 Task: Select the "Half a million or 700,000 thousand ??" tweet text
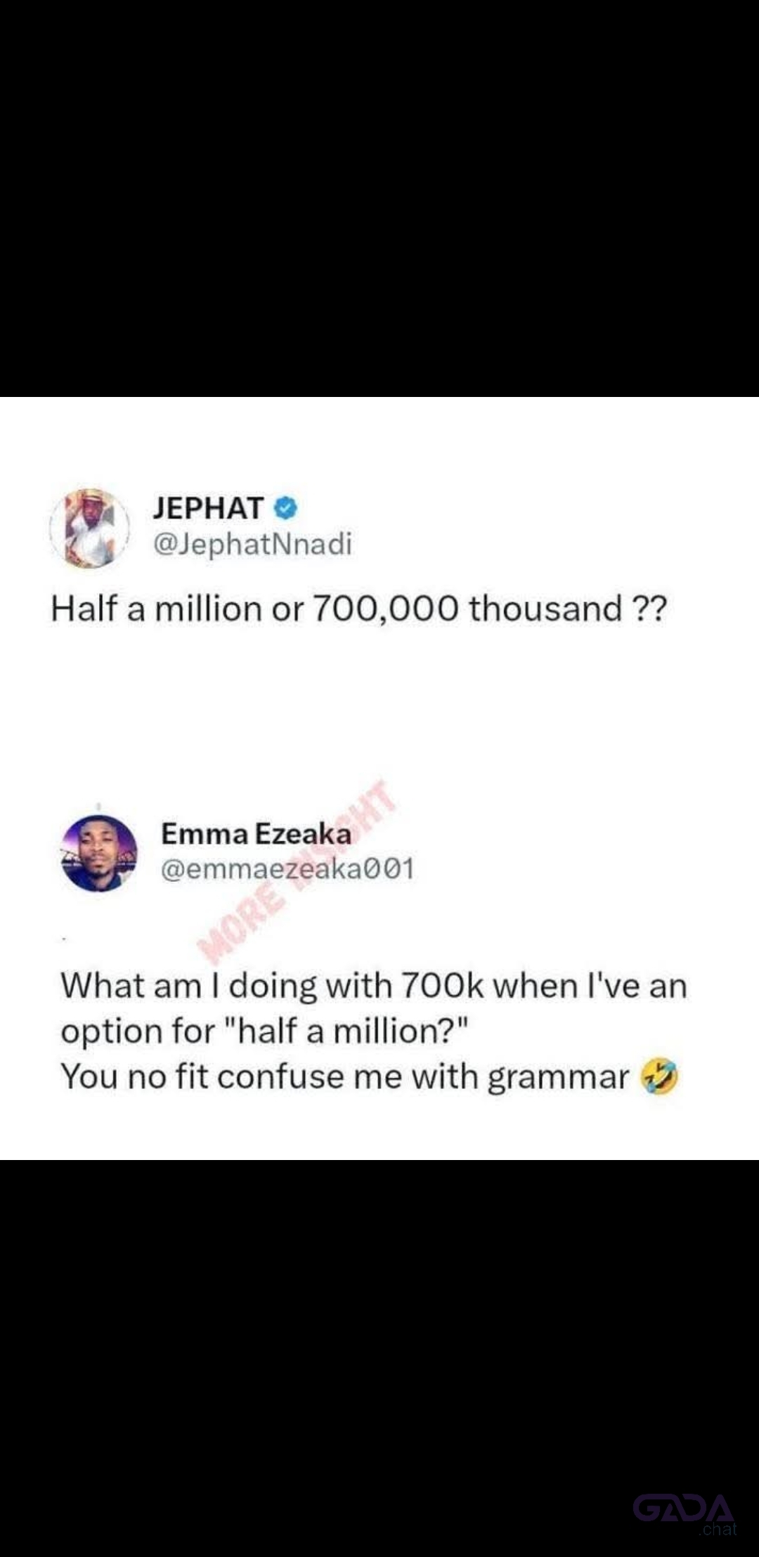[358, 608]
